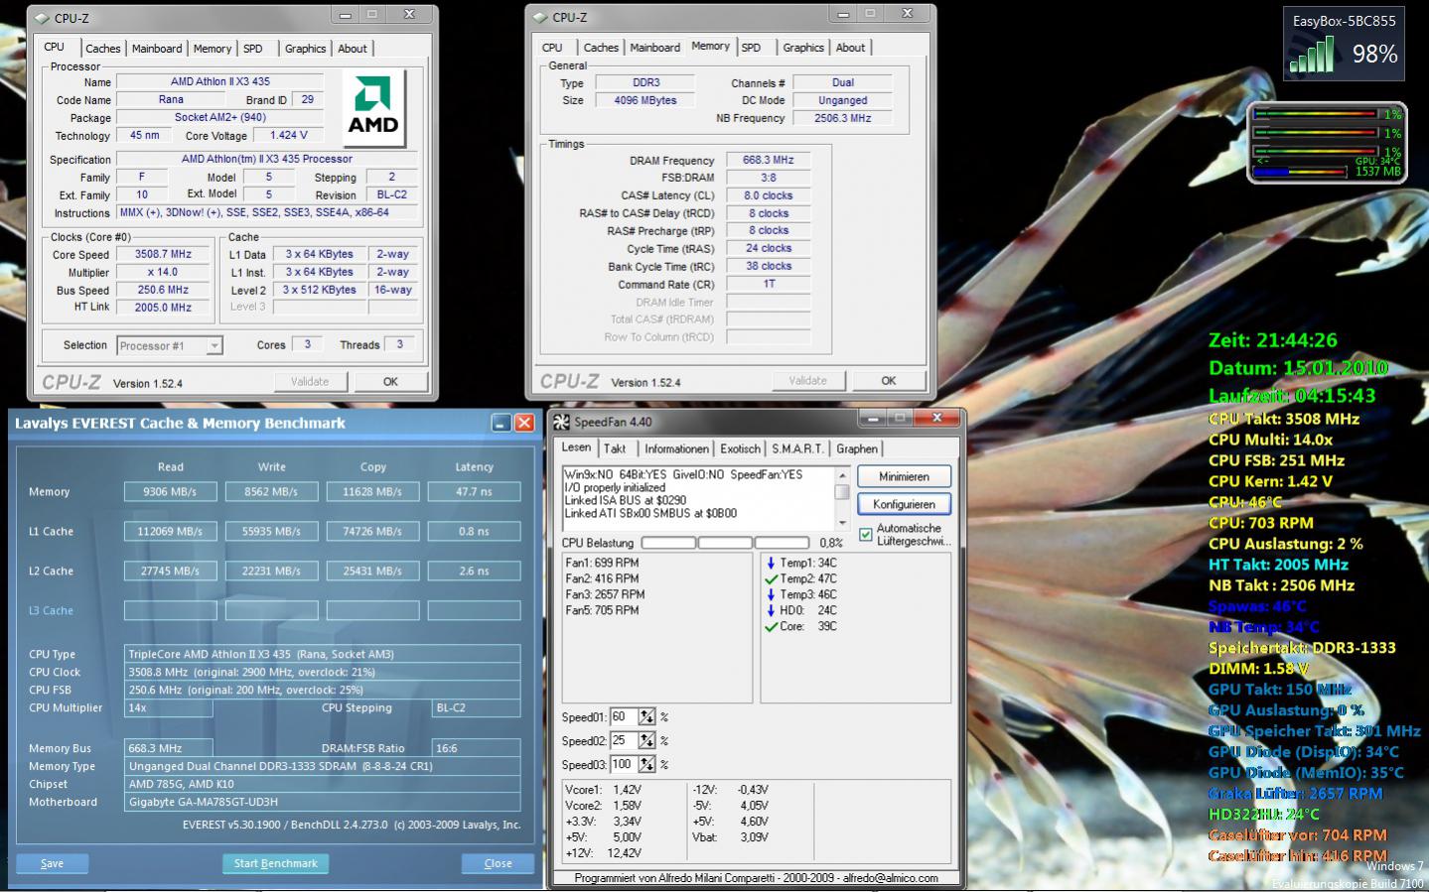This screenshot has height=892, width=1429.
Task: Click the first CPU core usage gadget bar
Action: (1318, 115)
